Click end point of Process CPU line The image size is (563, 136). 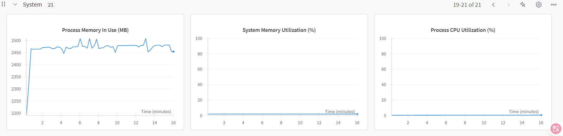click(541, 115)
